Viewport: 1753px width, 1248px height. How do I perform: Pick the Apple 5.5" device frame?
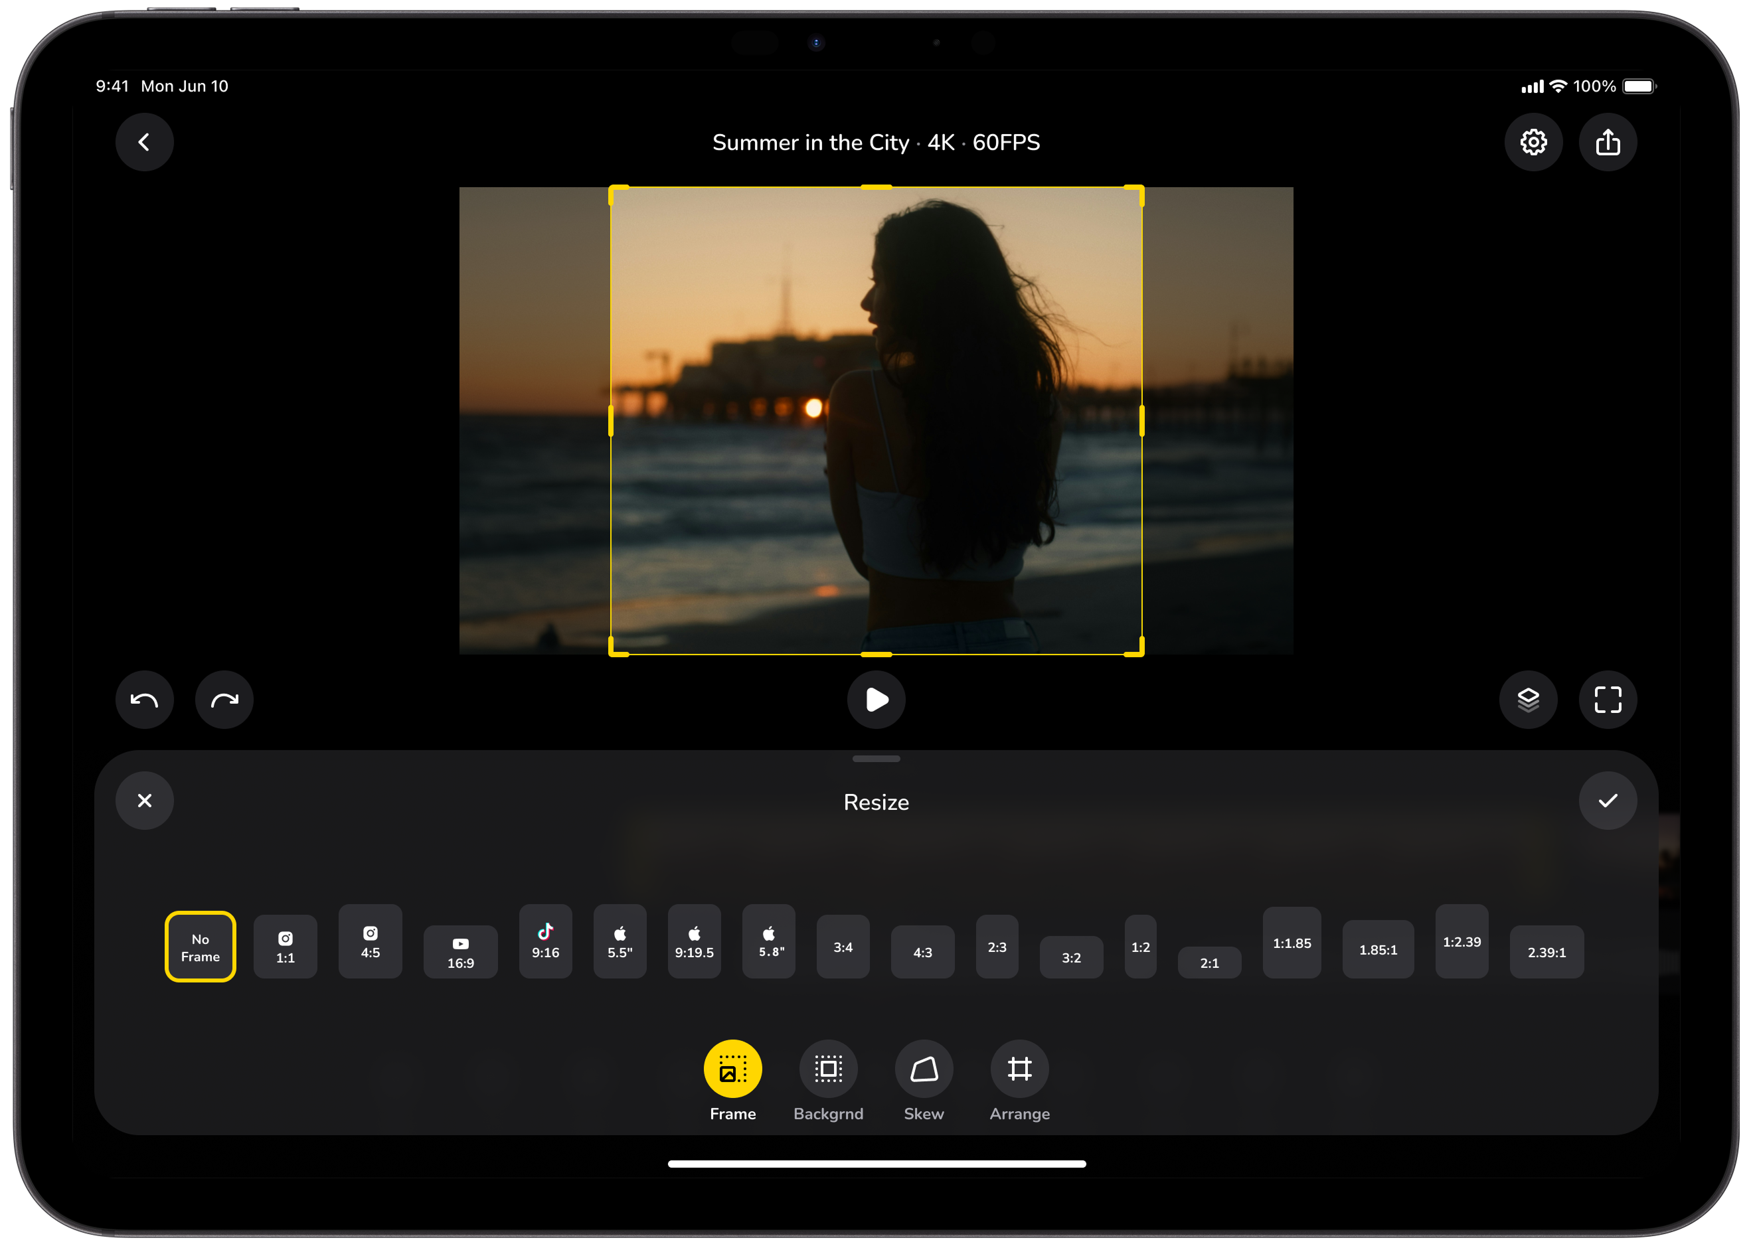coord(620,941)
